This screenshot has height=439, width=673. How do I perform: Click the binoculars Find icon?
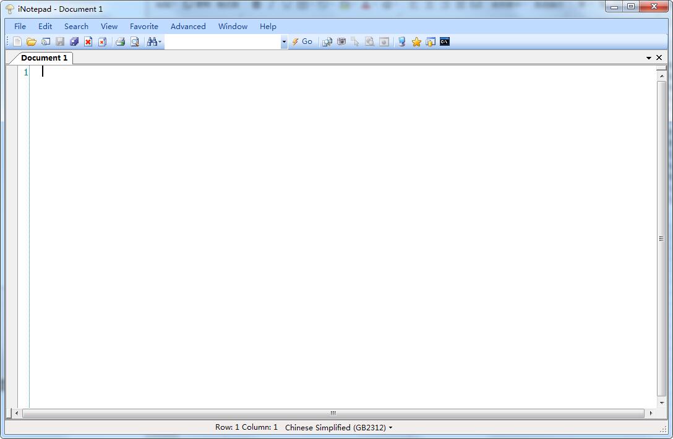point(152,42)
